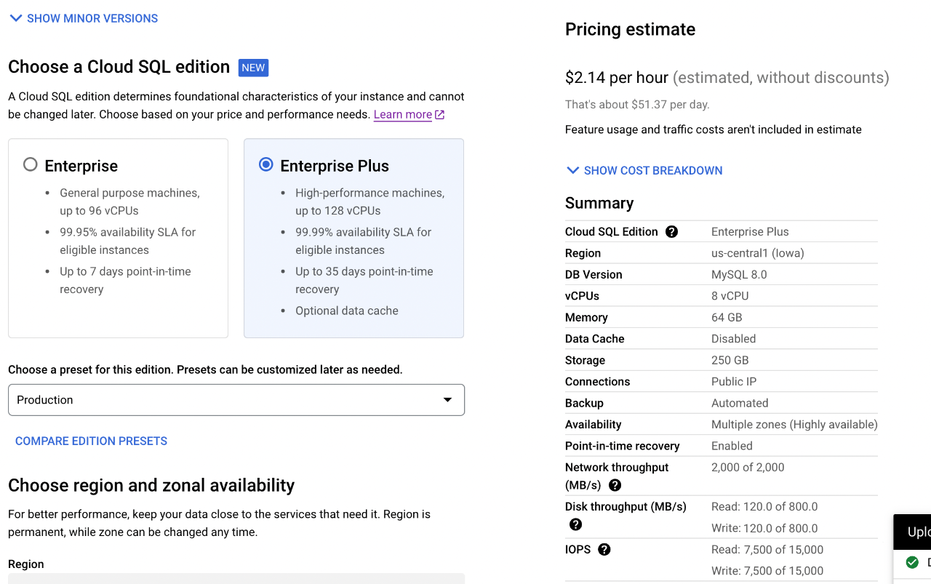Viewport: 931px width, 584px height.
Task: Click Read: 120.0 of 800.0 value
Action: (764, 506)
